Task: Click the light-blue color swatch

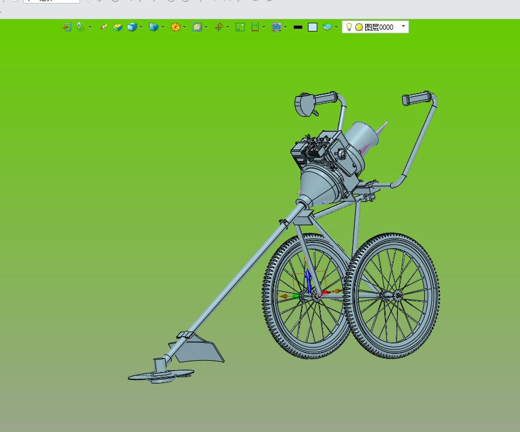Action: click(313, 27)
